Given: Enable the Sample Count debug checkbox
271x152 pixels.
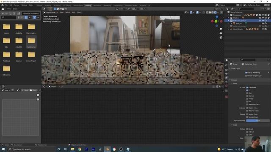Looking at the screenshot, I should 247,117.
